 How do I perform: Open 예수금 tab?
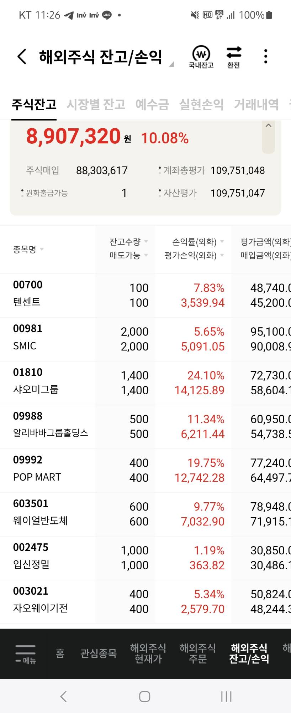pos(152,104)
